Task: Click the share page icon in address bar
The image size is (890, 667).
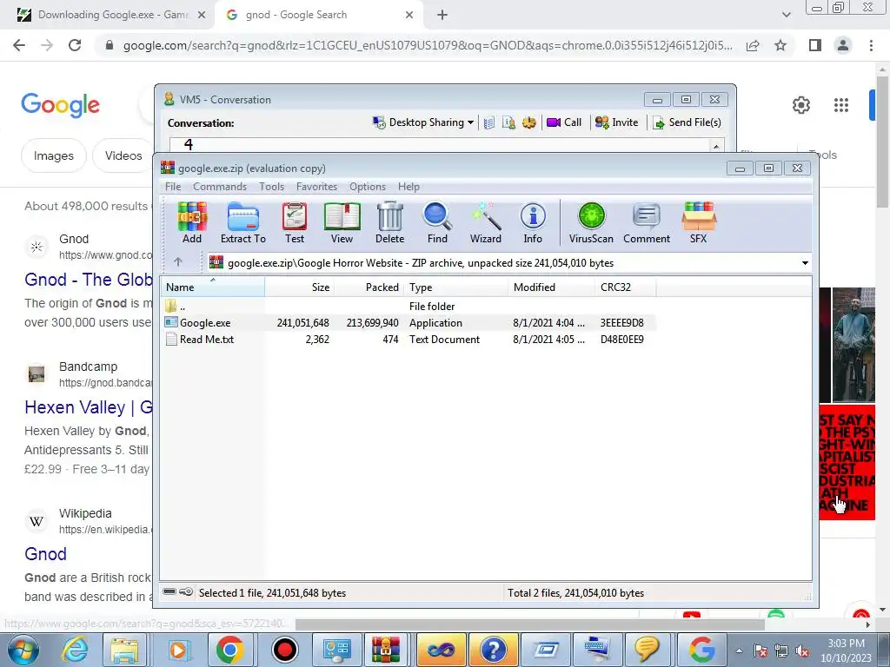Action: (753, 45)
